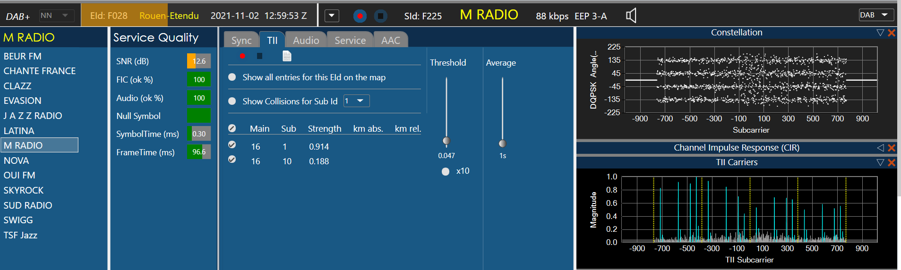Stop TII logging with the small square icon
Image resolution: width=901 pixels, height=270 pixels.
[259, 56]
